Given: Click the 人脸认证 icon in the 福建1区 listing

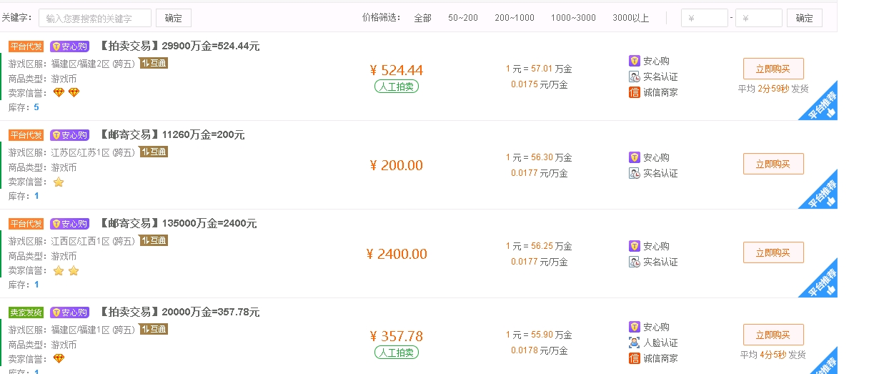Looking at the screenshot, I should (x=635, y=343).
